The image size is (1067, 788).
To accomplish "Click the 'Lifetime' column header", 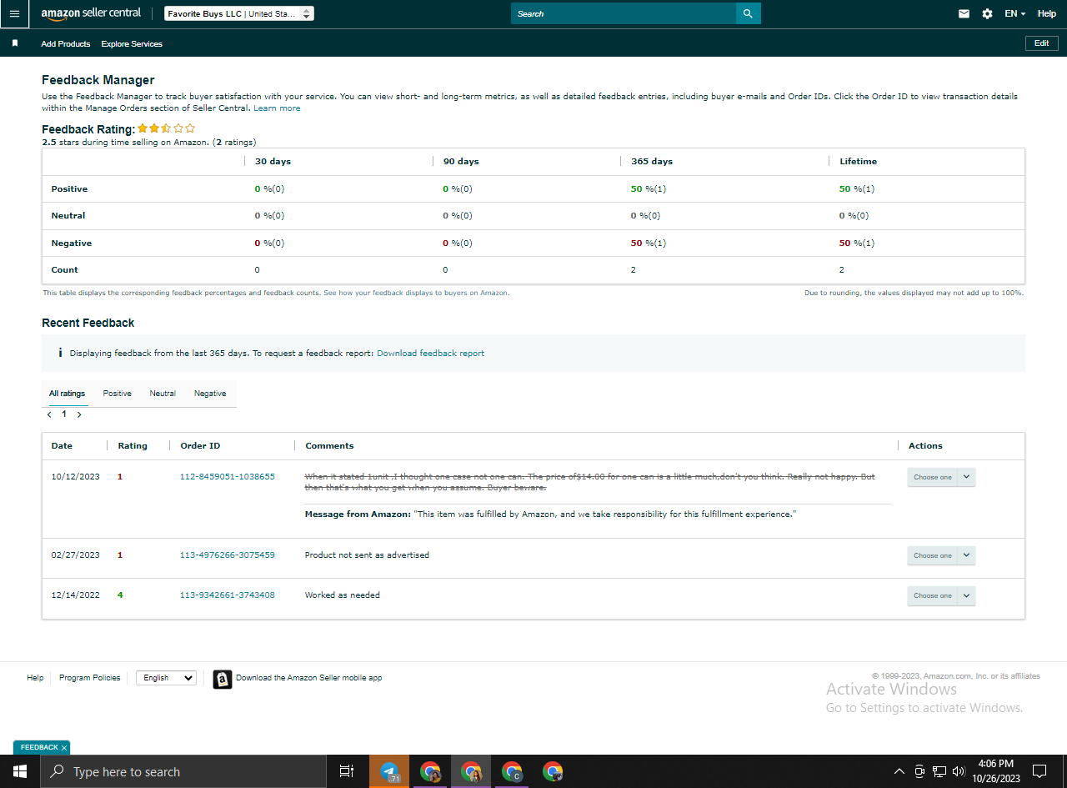I will (x=859, y=162).
